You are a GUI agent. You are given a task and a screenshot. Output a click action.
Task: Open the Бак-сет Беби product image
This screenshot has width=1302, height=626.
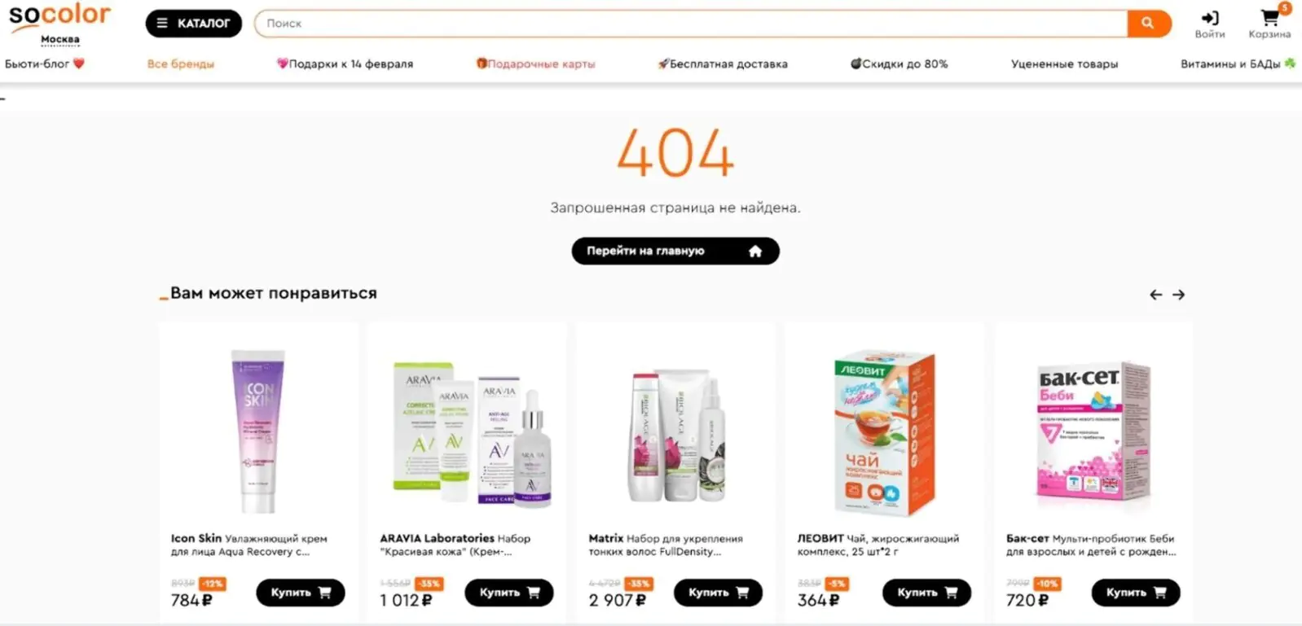point(1092,431)
